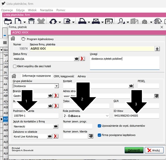Switch to the Adresy tab

click(x=82, y=76)
